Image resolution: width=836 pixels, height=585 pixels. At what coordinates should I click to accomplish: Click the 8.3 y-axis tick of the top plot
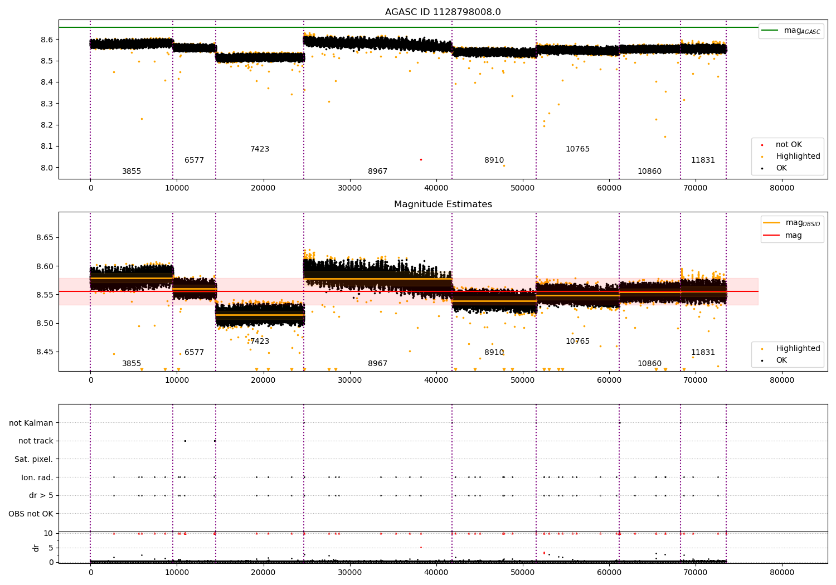pos(47,104)
